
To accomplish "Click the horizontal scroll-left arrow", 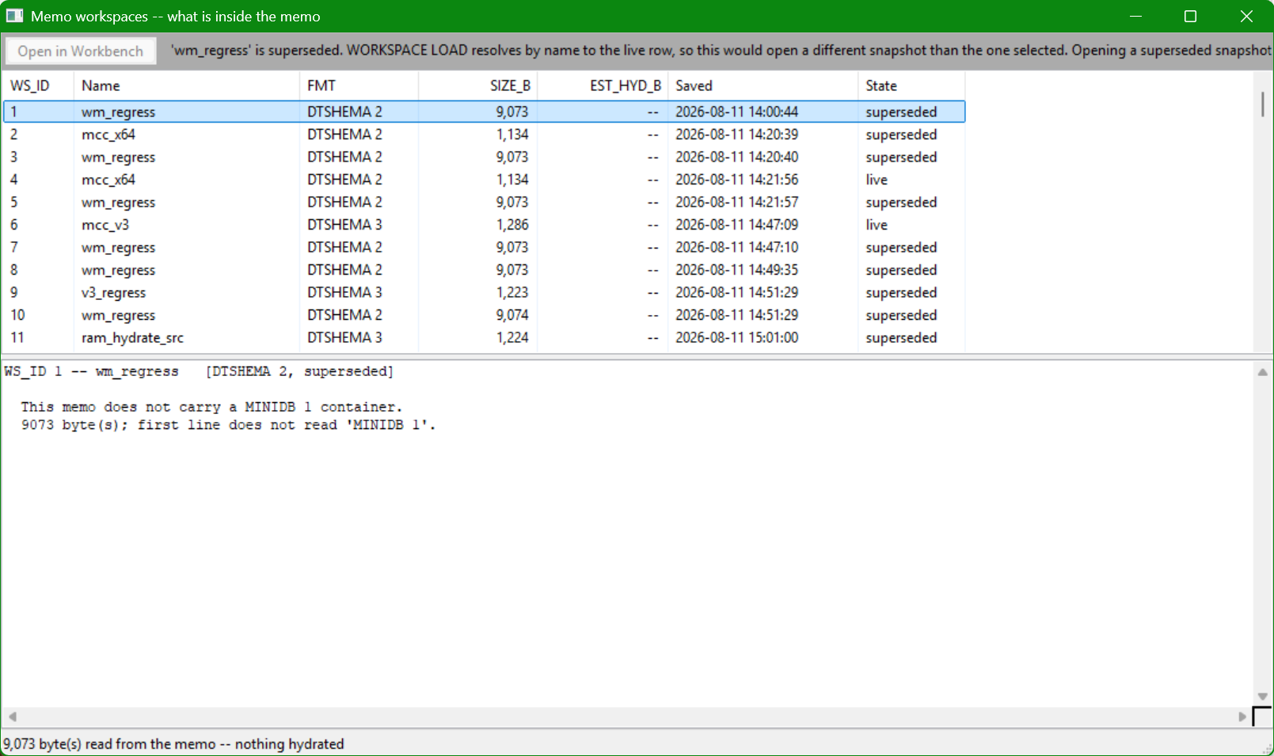I will tap(12, 716).
